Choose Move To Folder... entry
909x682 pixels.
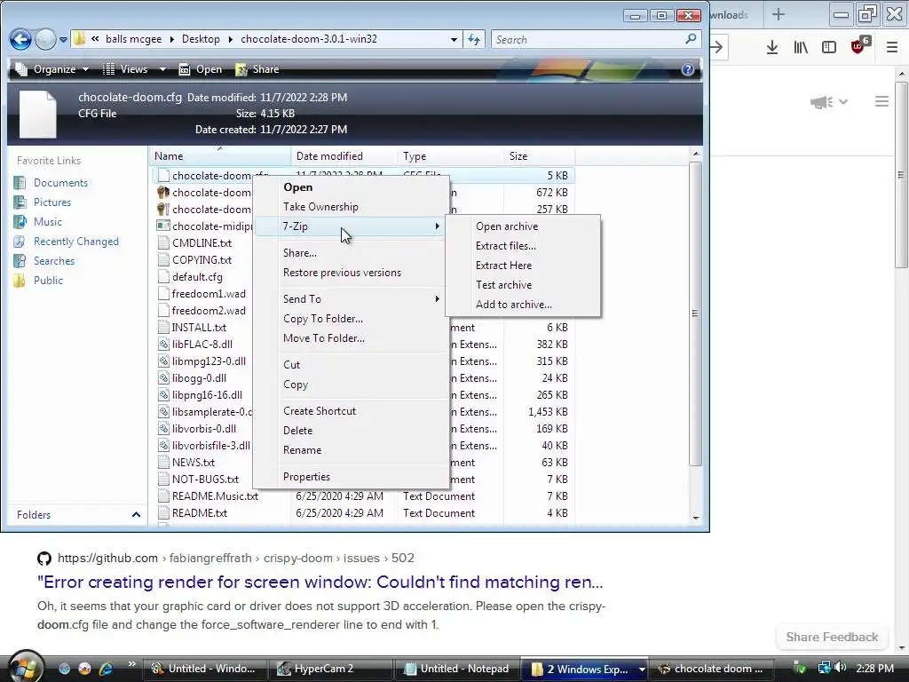351,338
